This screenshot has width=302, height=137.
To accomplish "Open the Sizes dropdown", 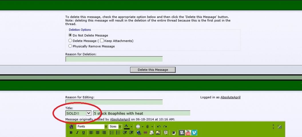I will click(115, 126).
